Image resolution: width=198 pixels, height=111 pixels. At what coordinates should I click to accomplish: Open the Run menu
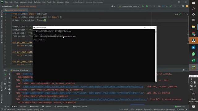pos(44,2)
